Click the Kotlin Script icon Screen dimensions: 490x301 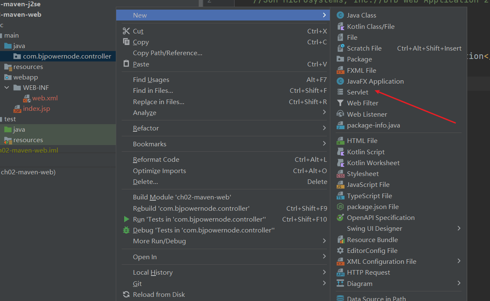tap(340, 152)
